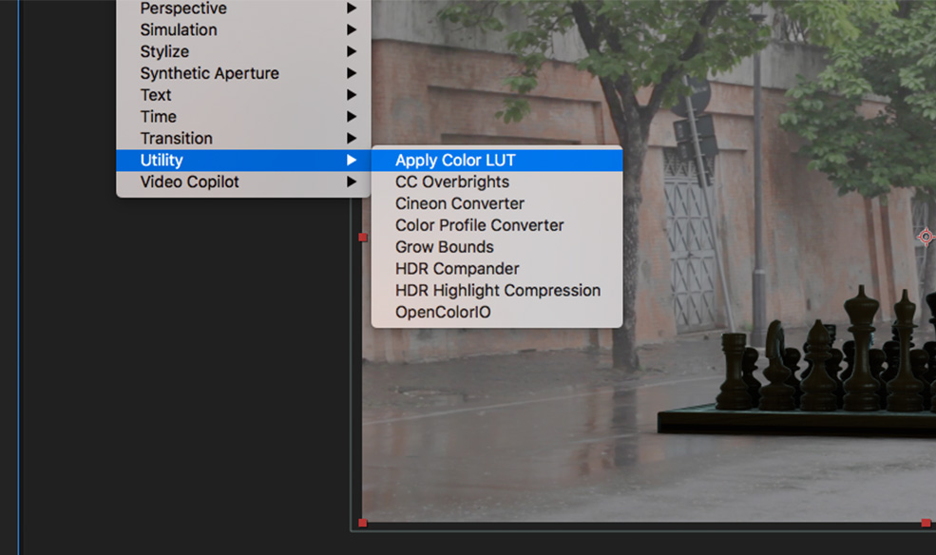Click the submenu arrow beside Utility

click(x=352, y=160)
